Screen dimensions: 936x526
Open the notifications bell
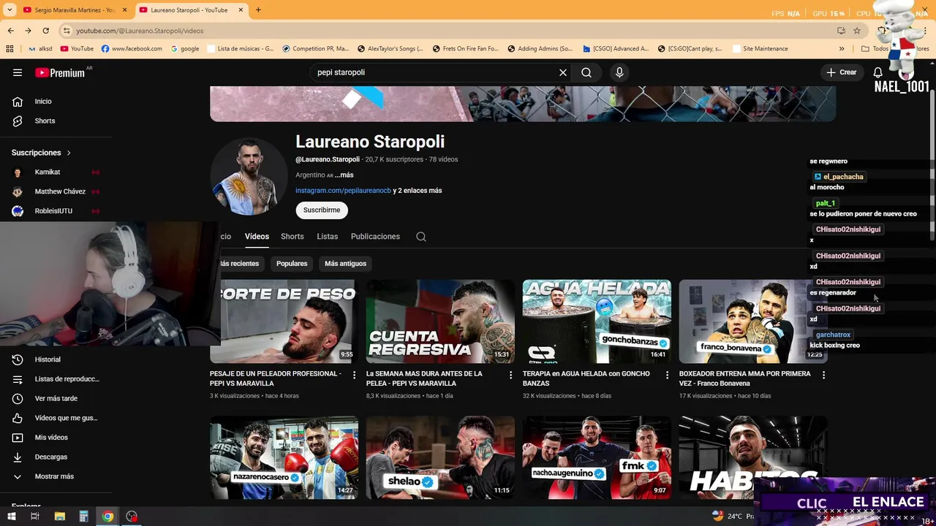(878, 72)
